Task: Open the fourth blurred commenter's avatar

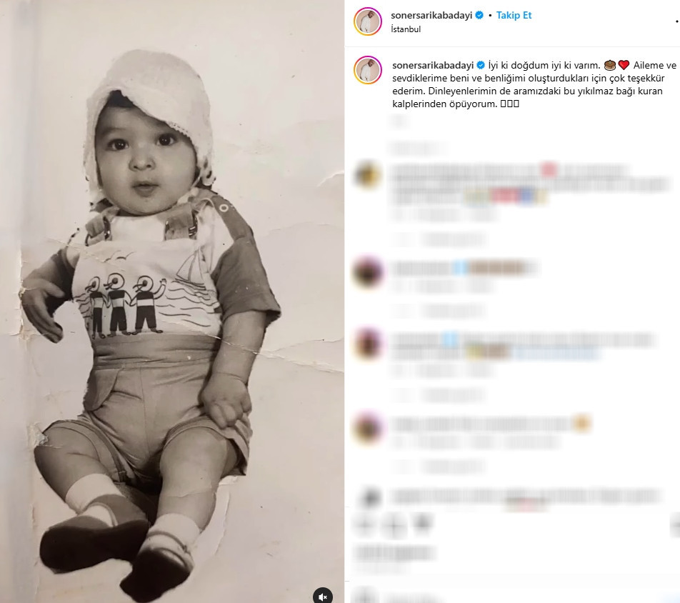Action: click(x=368, y=428)
